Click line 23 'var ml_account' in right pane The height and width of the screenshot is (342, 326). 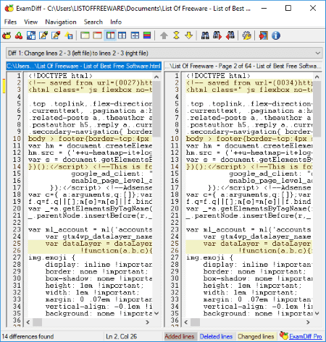point(248,229)
